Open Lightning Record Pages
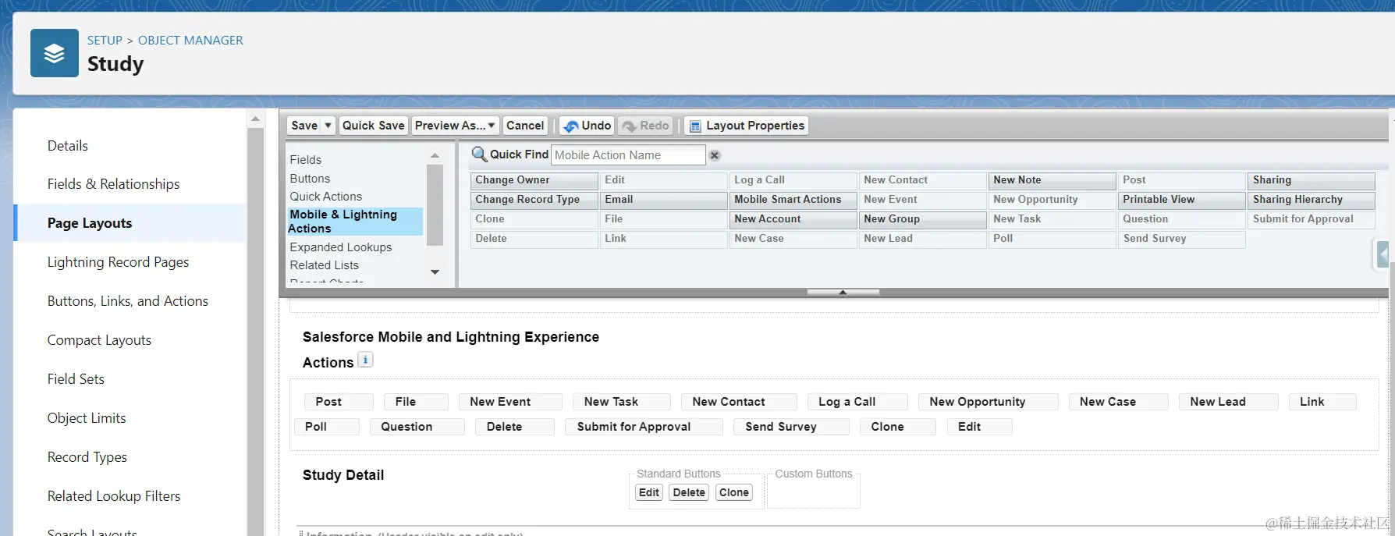The image size is (1395, 536). [119, 262]
